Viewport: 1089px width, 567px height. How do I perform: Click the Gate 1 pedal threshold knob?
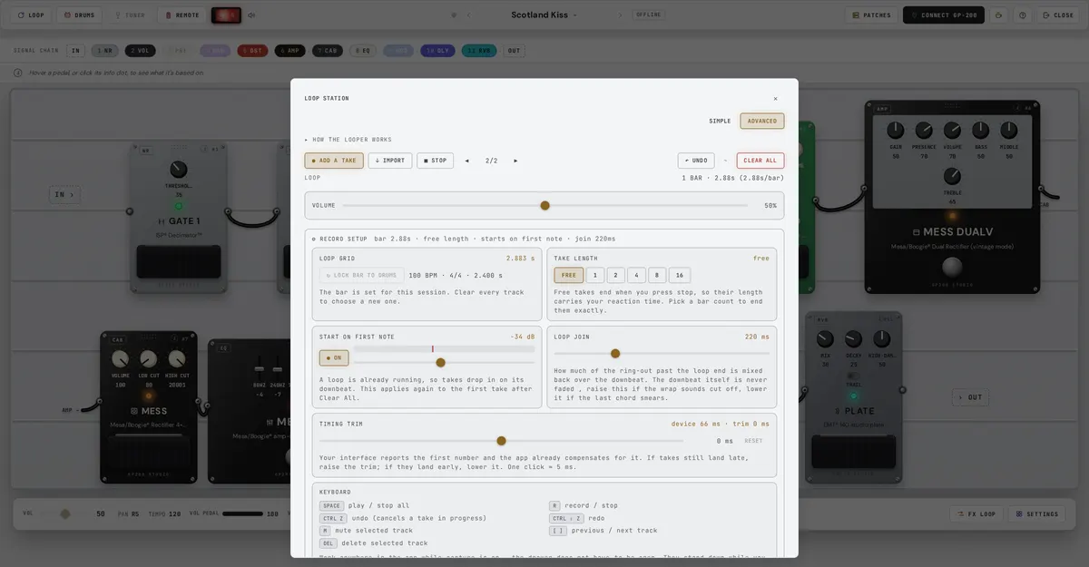[179, 170]
